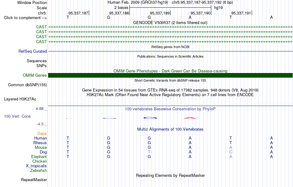Click the Layered H3K27Ac label
Viewport: 293px width, 187px height.
tap(20, 99)
